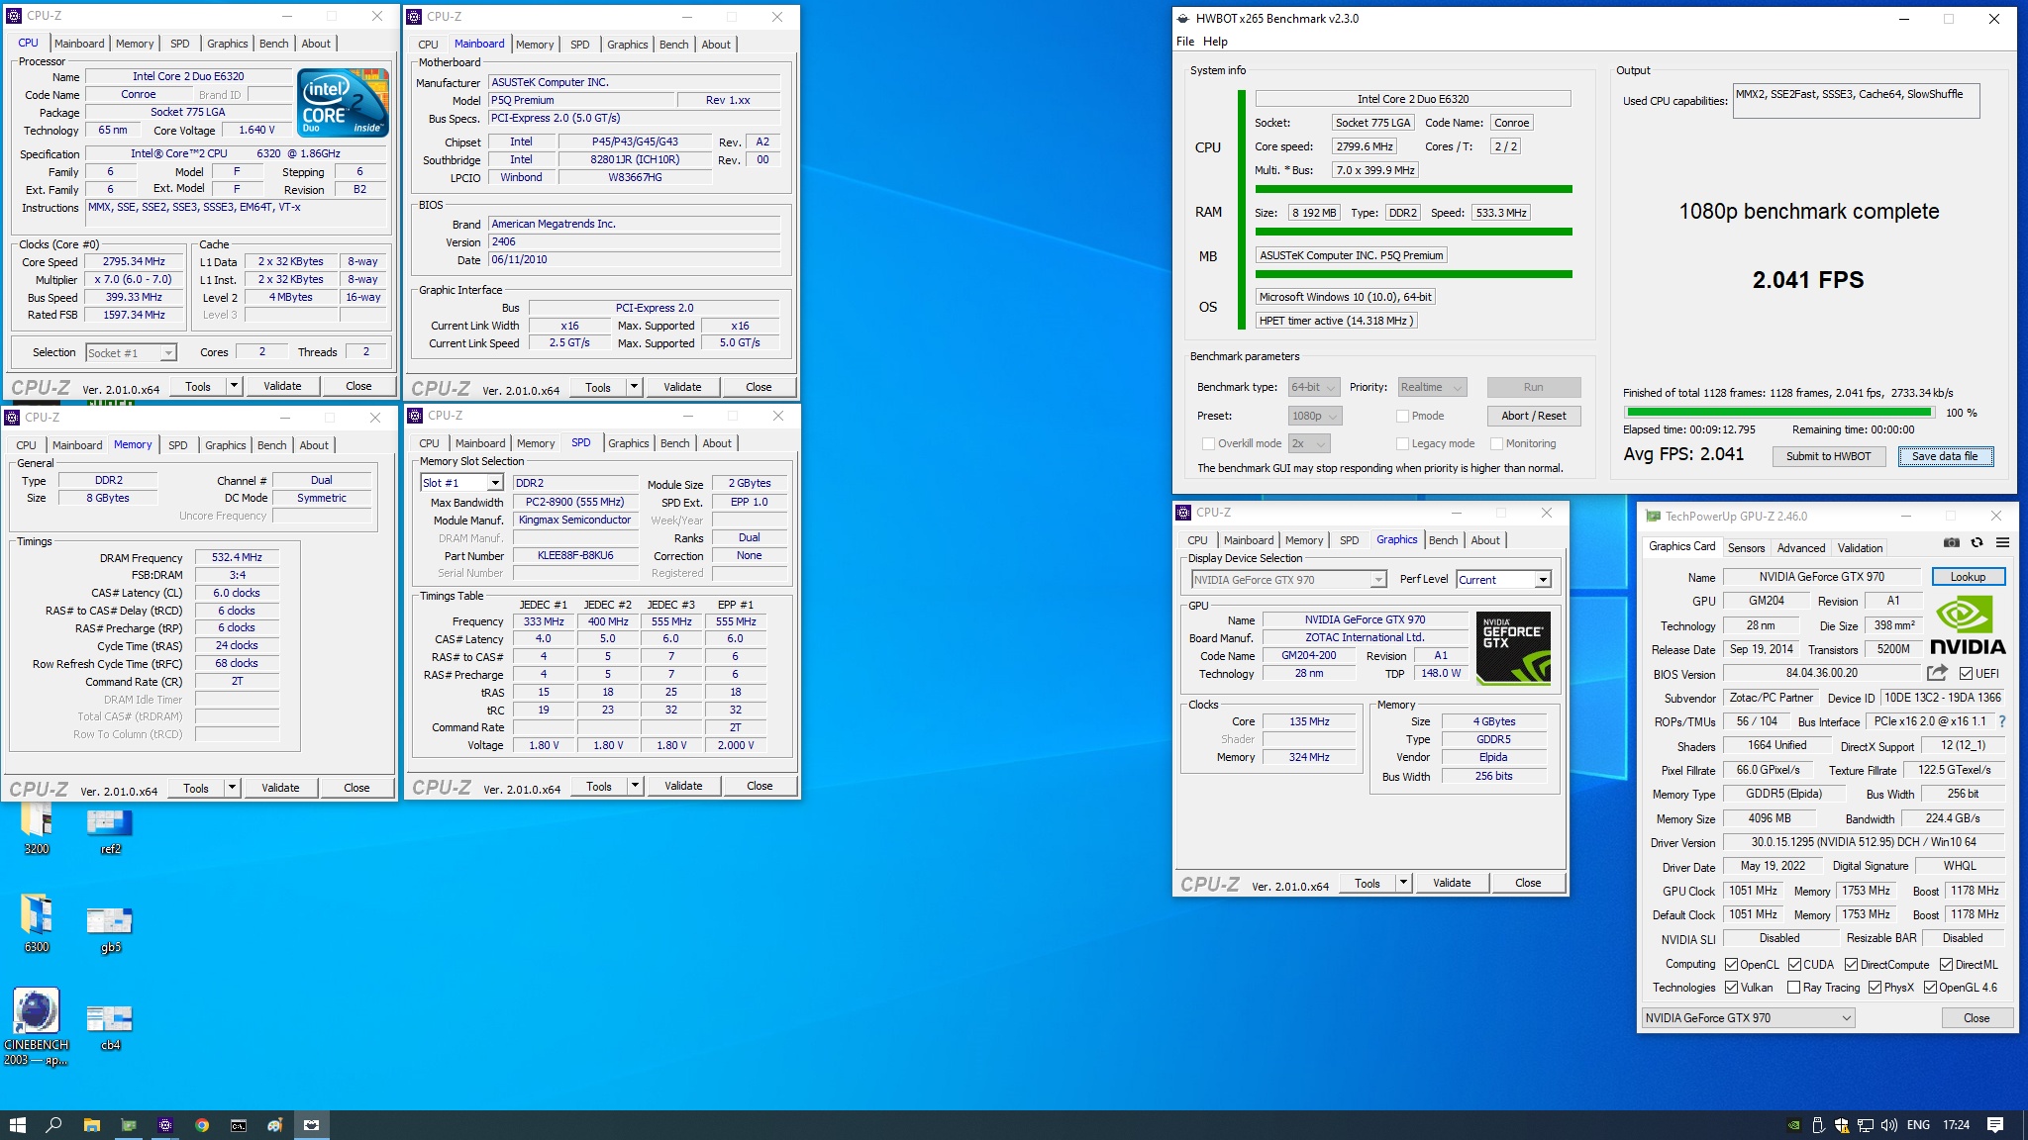Open the Benchmark type 64-bit dropdown
This screenshot has width=2028, height=1140.
click(x=1313, y=387)
